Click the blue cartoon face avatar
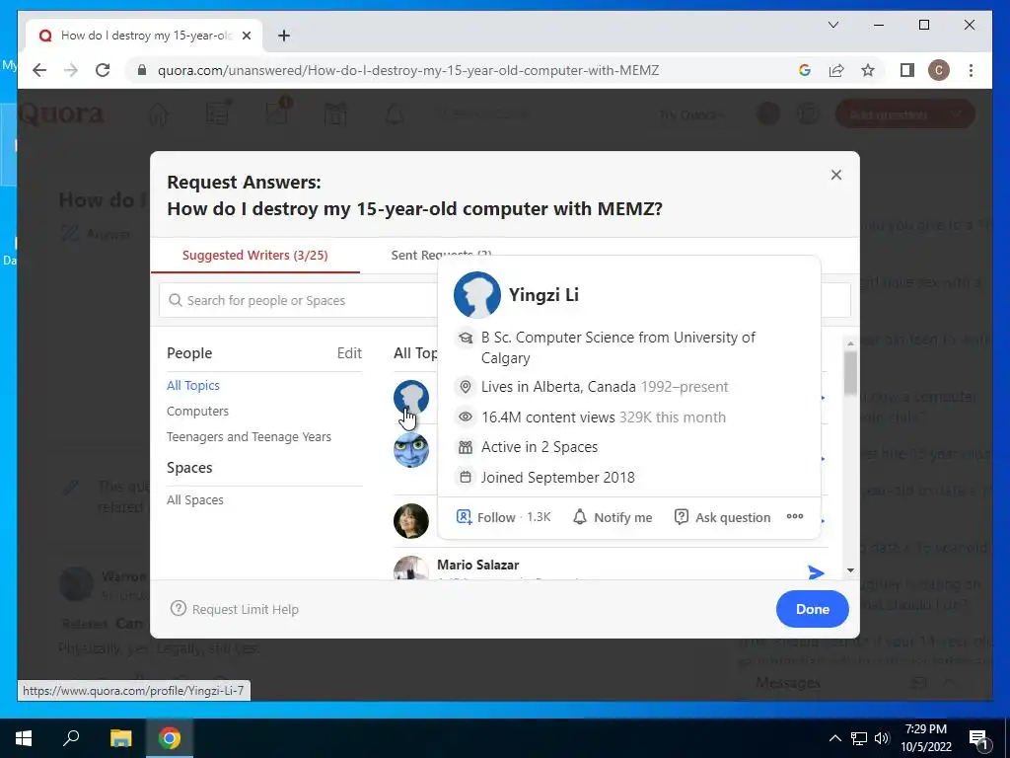This screenshot has height=758, width=1010. click(411, 450)
